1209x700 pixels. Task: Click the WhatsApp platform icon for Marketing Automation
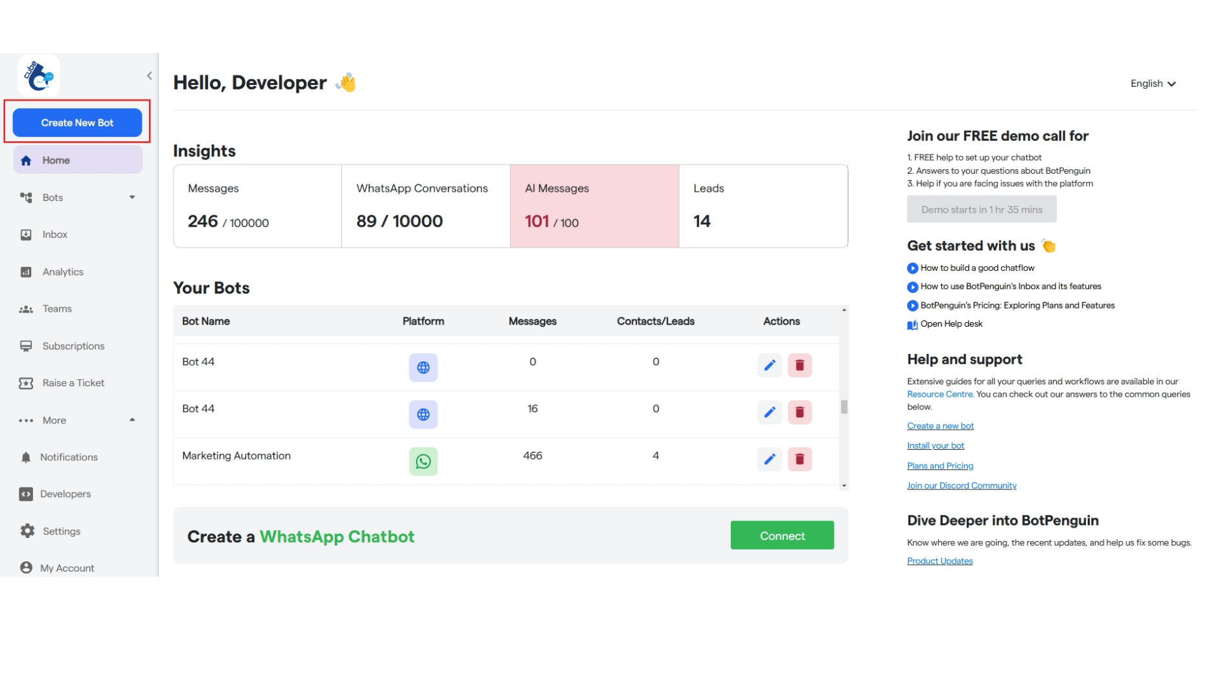click(x=423, y=461)
